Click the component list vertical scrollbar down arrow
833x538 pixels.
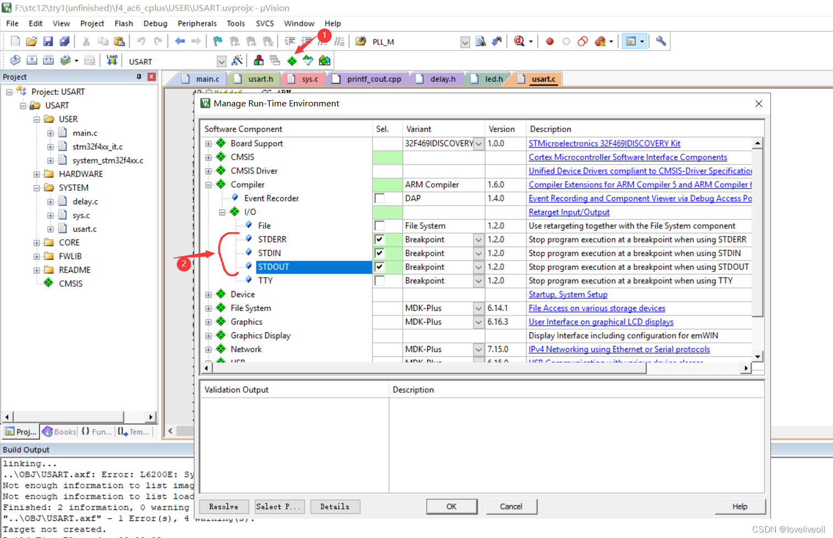[758, 356]
